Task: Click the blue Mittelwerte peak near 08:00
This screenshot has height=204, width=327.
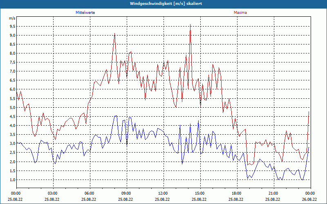Action: point(116,116)
